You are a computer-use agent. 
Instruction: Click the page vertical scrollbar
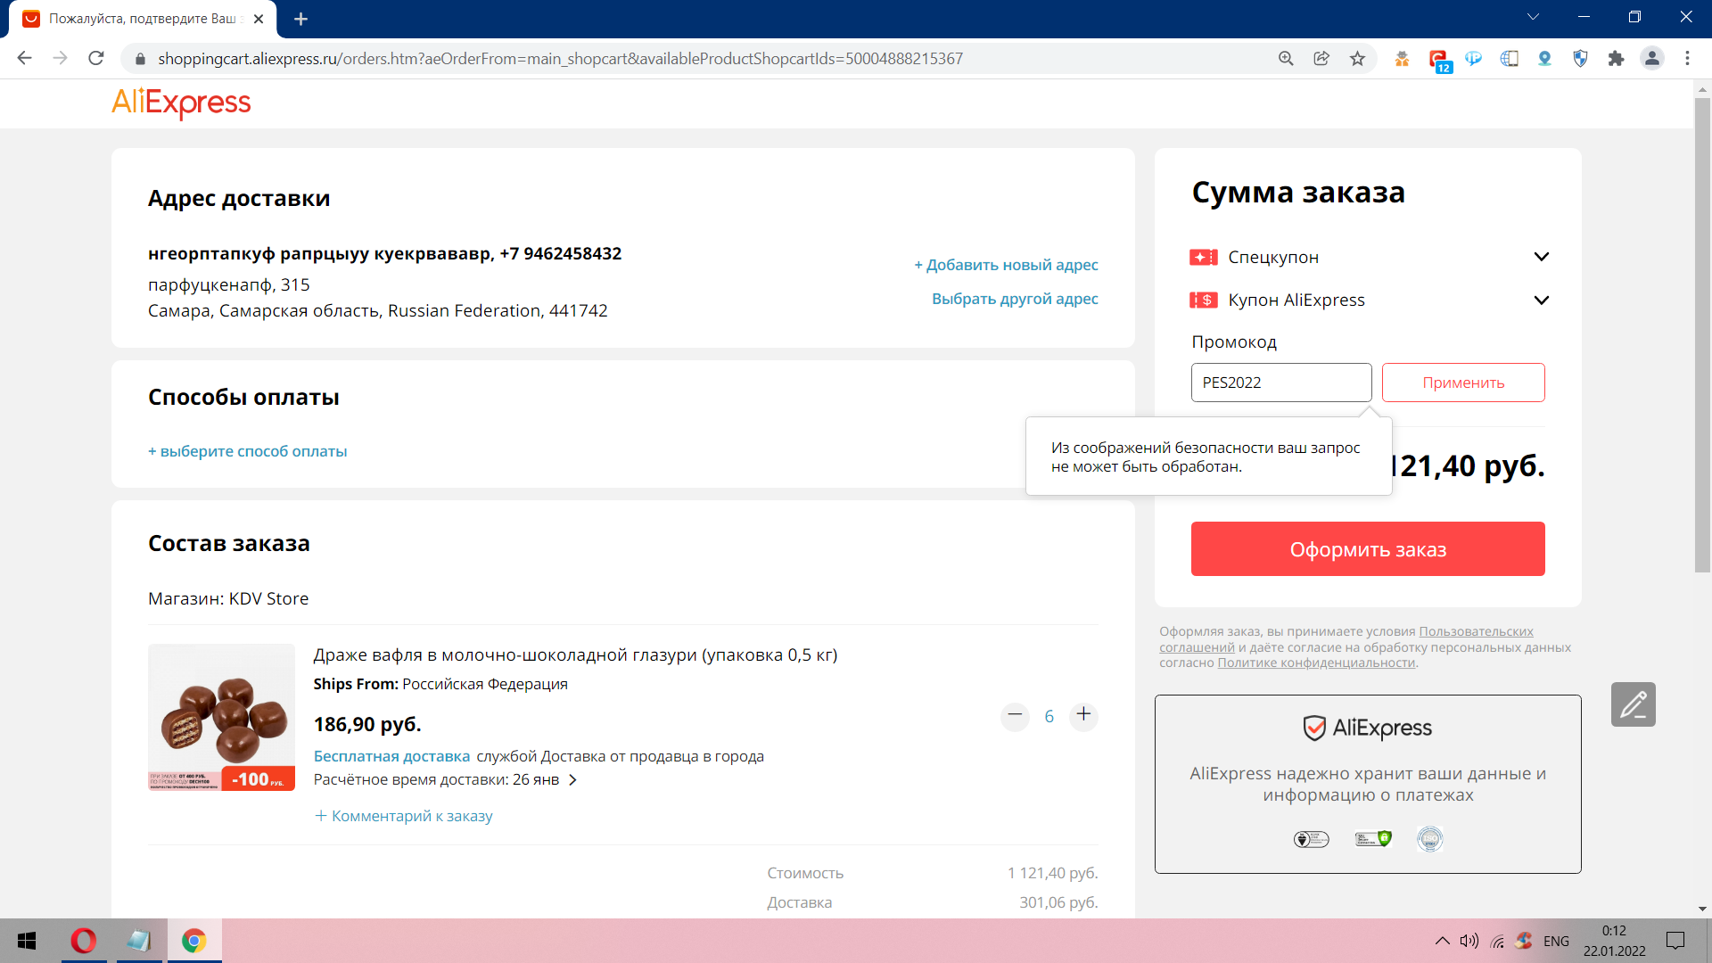click(1702, 334)
